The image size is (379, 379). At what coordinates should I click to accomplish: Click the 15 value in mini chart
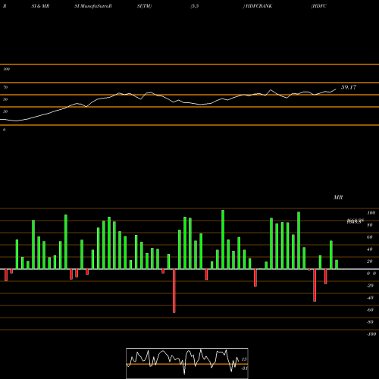coord(244,359)
